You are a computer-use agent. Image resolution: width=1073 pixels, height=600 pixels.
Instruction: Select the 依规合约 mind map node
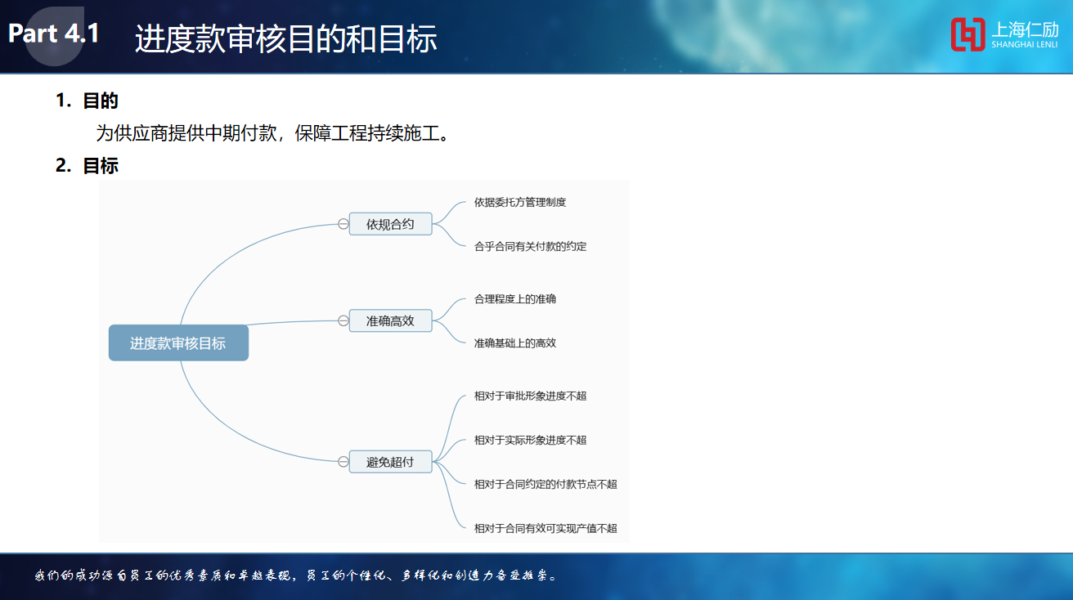pos(390,224)
